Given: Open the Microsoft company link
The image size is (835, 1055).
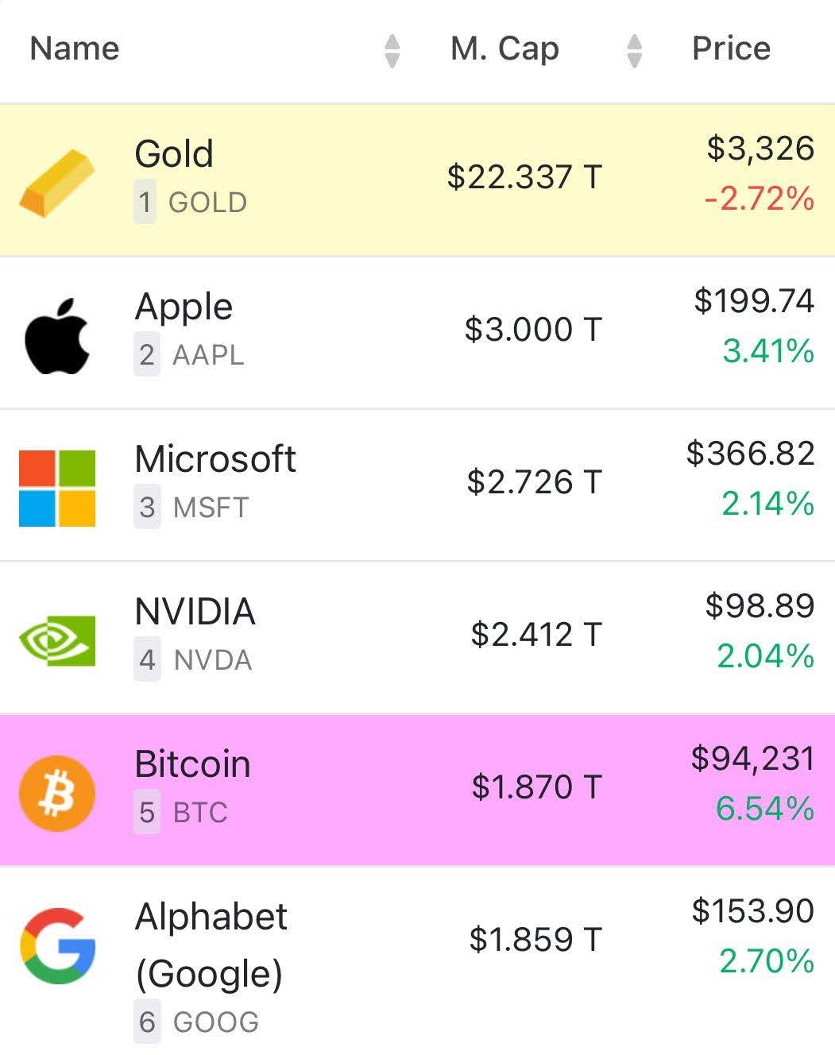Looking at the screenshot, I should click(215, 459).
